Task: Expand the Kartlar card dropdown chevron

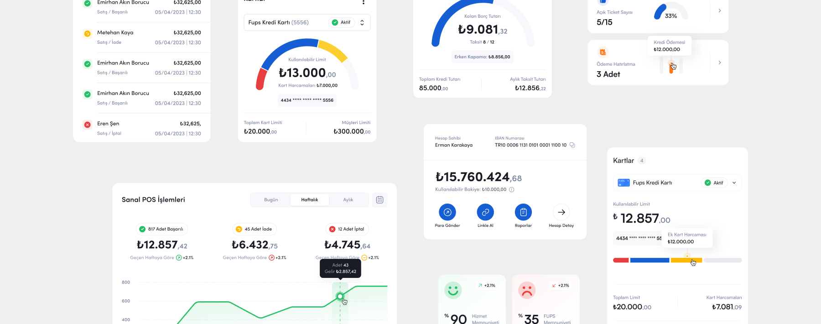Action: [734, 183]
